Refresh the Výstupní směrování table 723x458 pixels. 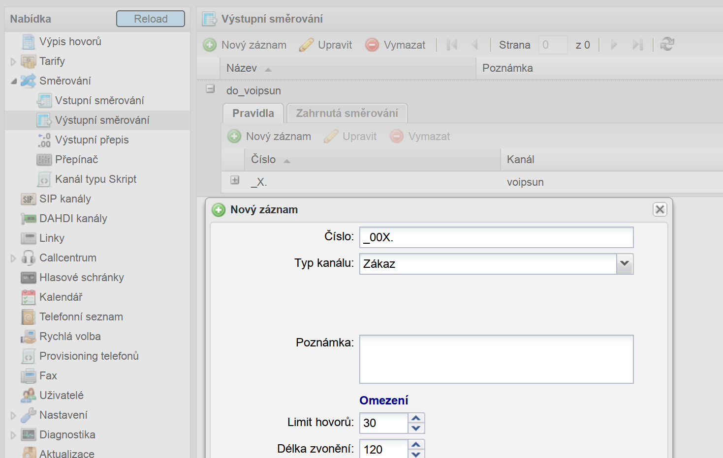click(667, 44)
